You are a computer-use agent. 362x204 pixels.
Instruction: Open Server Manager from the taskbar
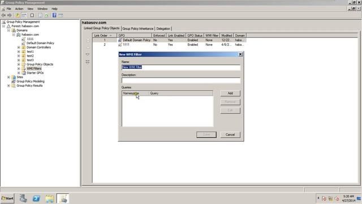[23, 198]
